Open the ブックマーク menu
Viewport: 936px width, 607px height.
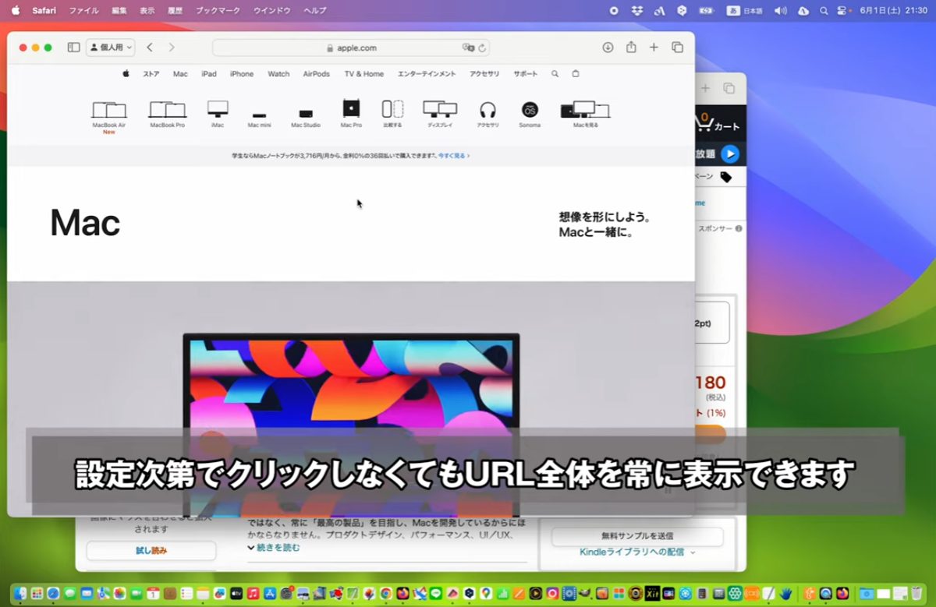tap(218, 11)
